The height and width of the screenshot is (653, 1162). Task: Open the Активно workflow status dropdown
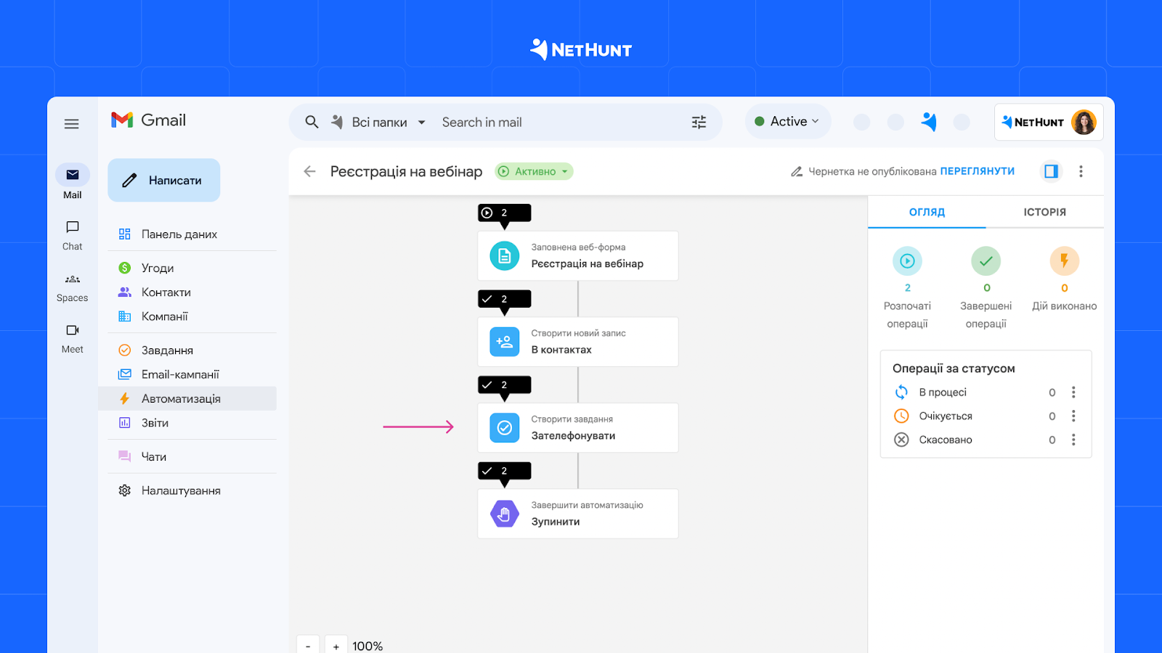(x=534, y=171)
